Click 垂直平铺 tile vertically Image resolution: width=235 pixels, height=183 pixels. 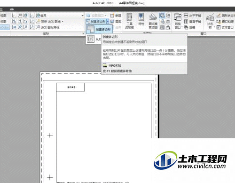click(193, 22)
